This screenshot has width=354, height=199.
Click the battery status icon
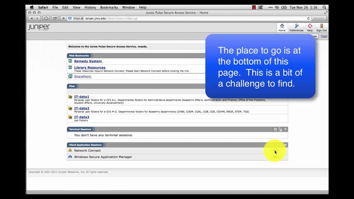[x=284, y=7]
